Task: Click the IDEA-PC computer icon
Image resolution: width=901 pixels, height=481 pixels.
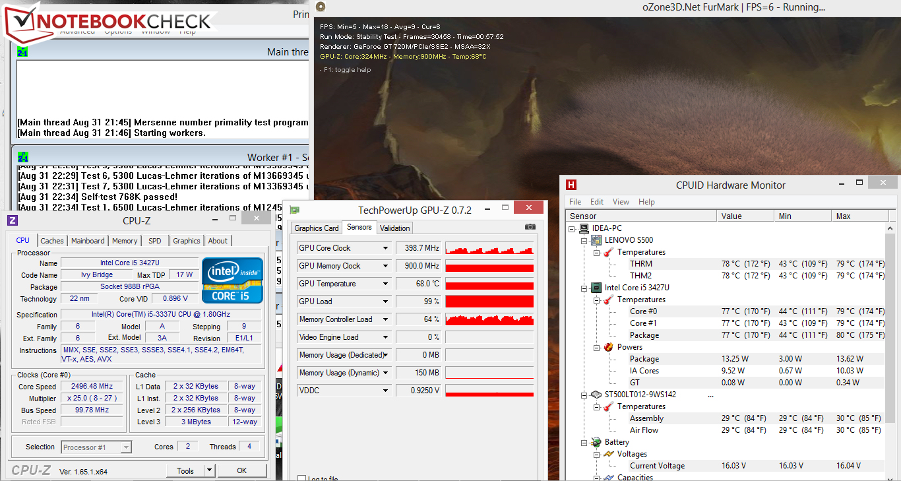Action: pyautogui.click(x=584, y=228)
